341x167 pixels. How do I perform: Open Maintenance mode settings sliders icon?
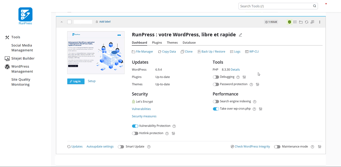tap(319, 147)
